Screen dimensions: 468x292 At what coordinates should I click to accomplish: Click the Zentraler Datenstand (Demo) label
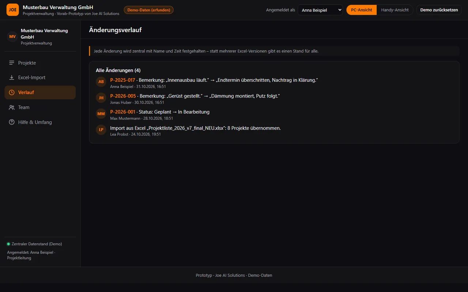[37, 244]
